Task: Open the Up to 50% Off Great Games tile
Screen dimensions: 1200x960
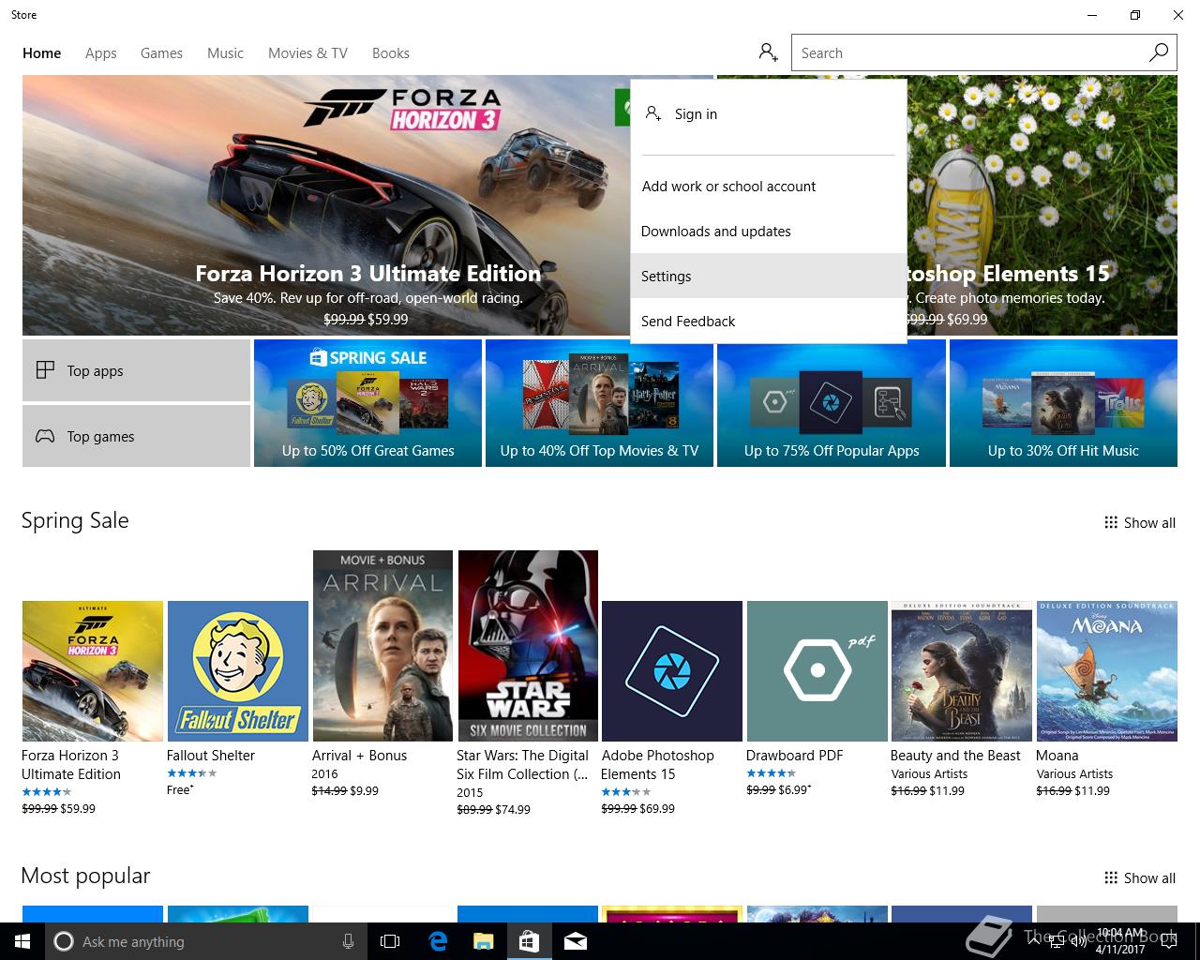Action: click(367, 403)
